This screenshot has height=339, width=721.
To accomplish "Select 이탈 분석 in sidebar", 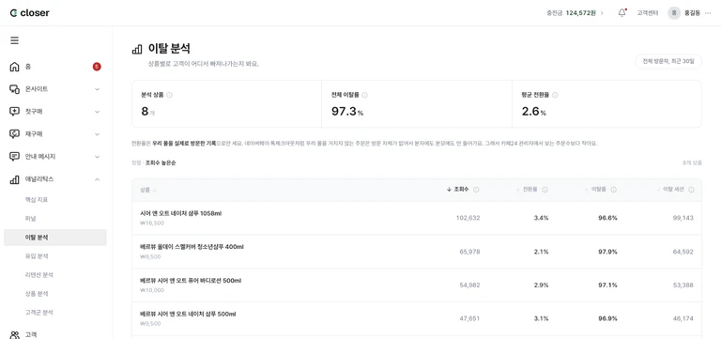I will [x=55, y=238].
